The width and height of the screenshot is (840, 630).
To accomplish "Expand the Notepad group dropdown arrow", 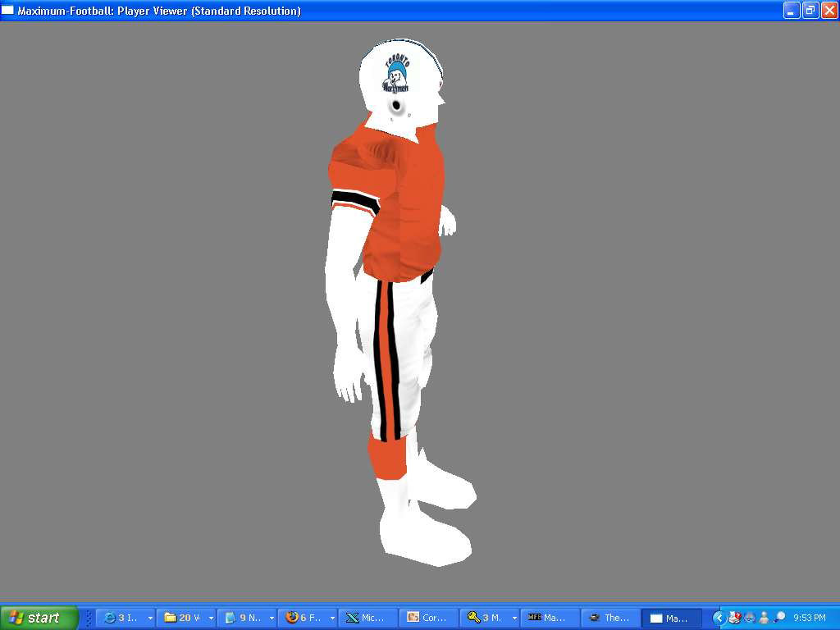I will [272, 619].
